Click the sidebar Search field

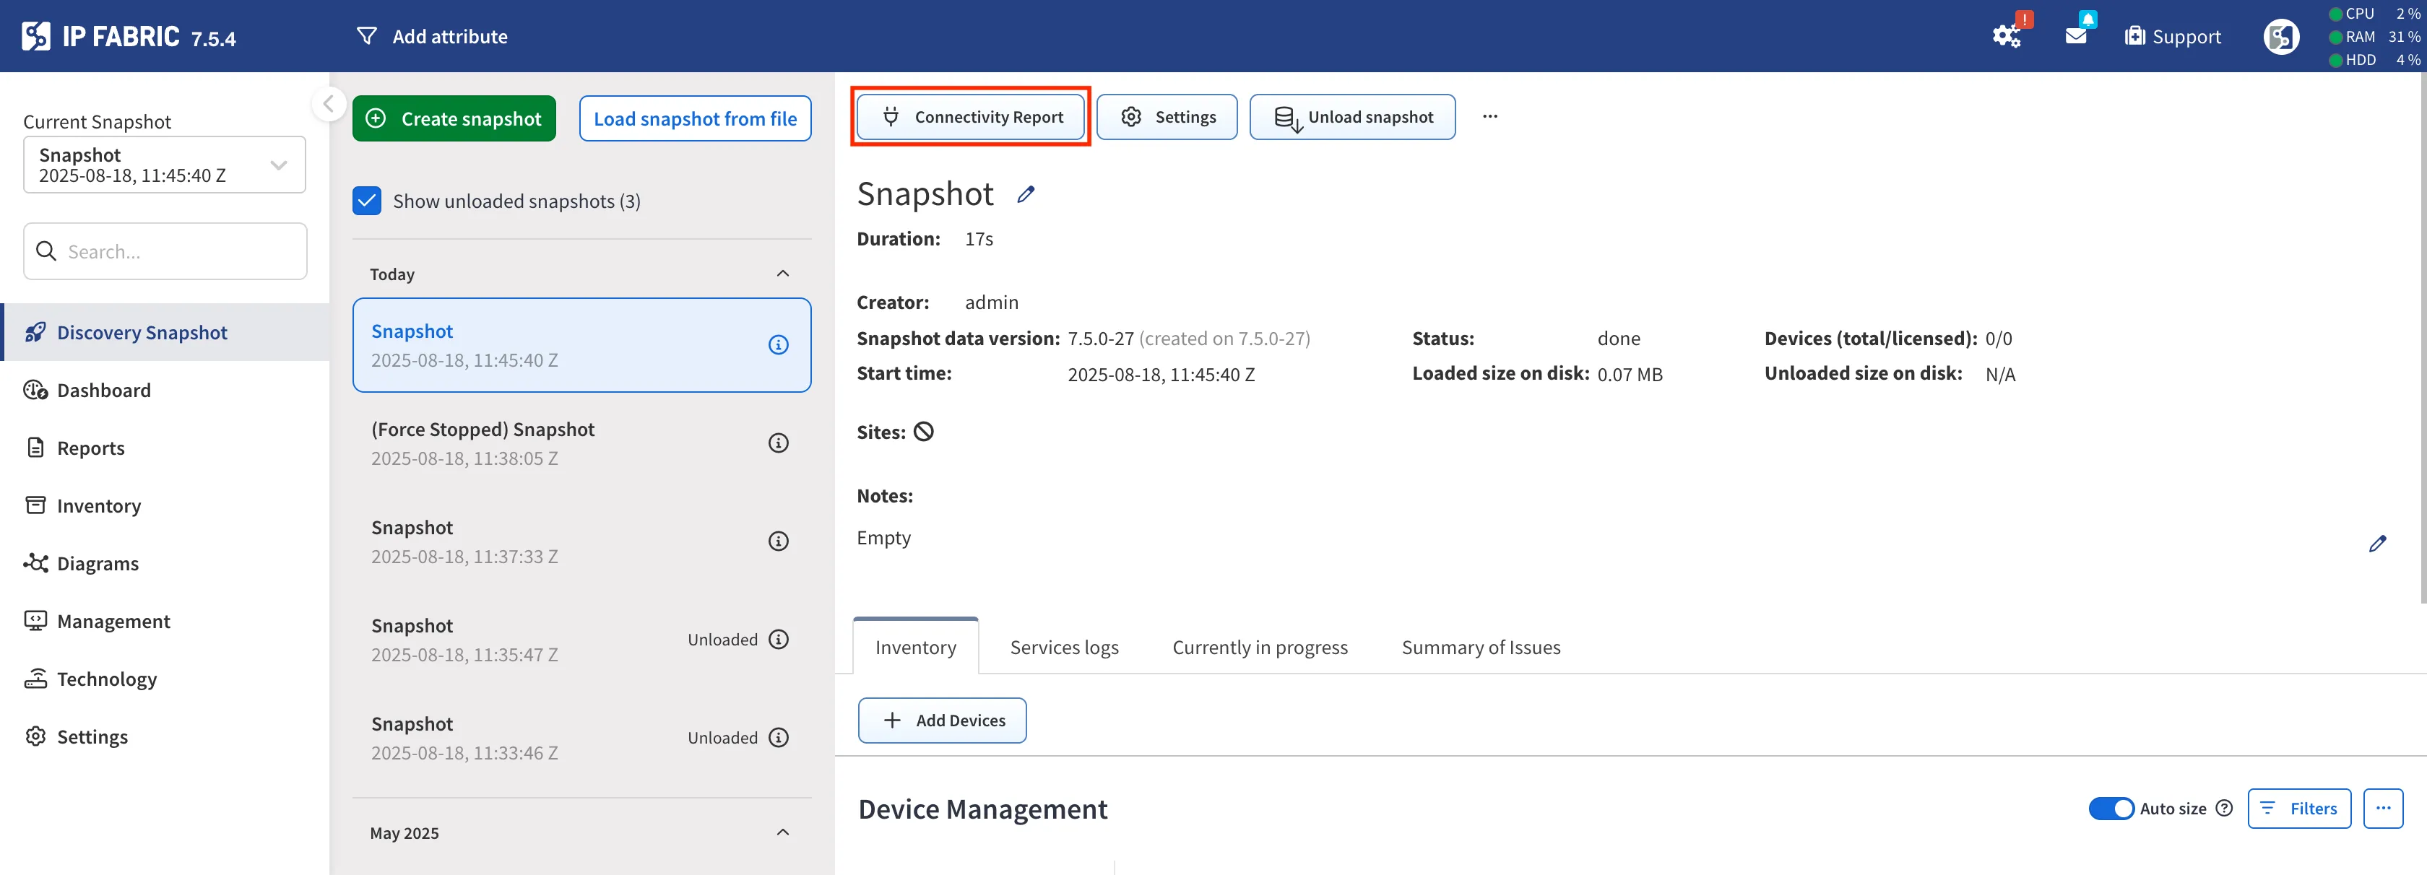[x=165, y=251]
